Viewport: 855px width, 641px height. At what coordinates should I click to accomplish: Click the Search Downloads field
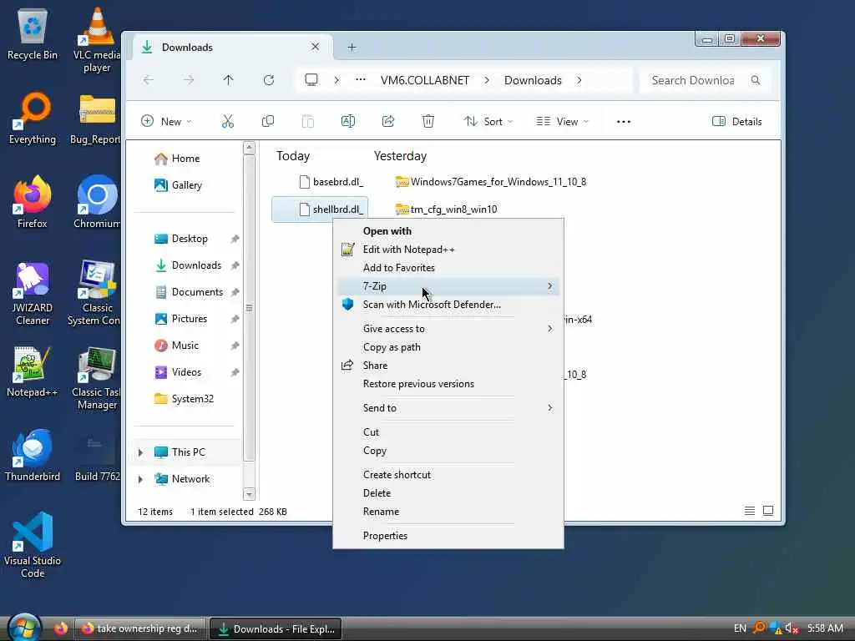[706, 80]
